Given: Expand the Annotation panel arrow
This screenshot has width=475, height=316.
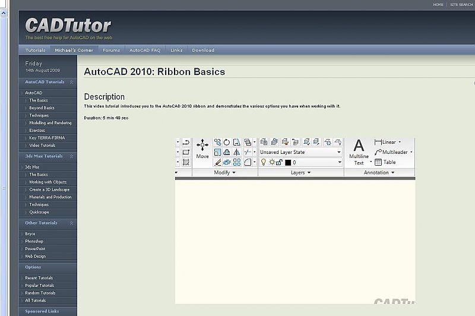Looking at the screenshot, I should tap(393, 173).
